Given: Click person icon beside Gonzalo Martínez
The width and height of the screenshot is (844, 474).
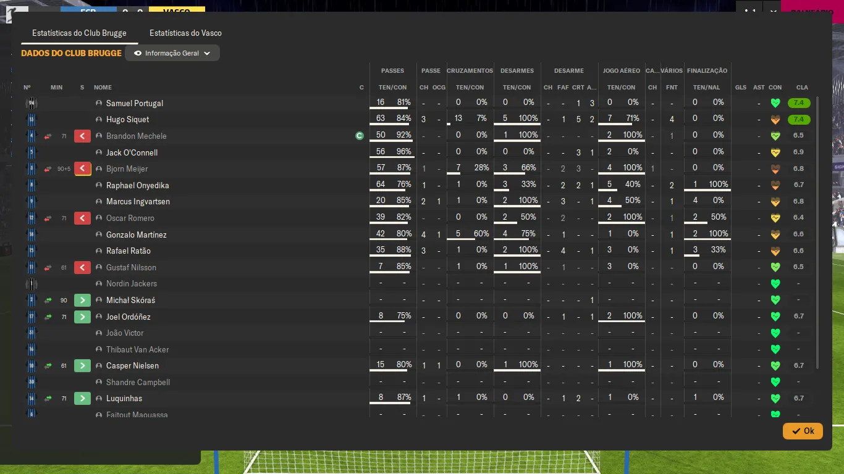Looking at the screenshot, I should pos(99,235).
